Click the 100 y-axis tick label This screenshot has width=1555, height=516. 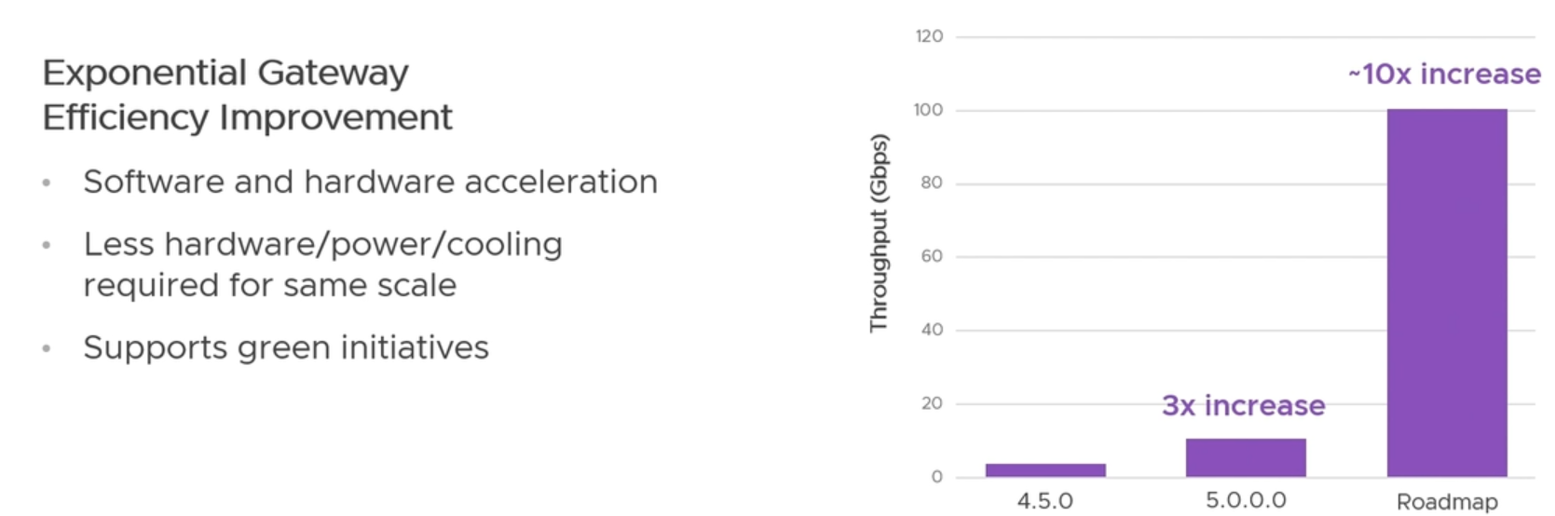click(x=928, y=110)
